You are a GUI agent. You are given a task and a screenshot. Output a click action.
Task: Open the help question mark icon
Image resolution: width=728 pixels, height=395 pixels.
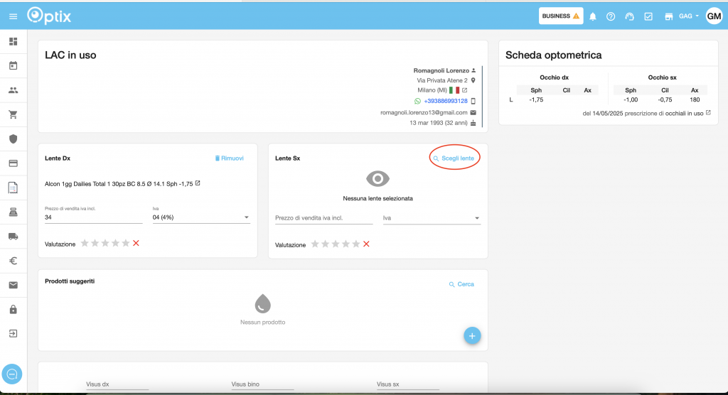click(x=611, y=16)
